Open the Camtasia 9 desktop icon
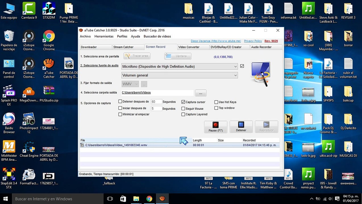 click(29, 10)
